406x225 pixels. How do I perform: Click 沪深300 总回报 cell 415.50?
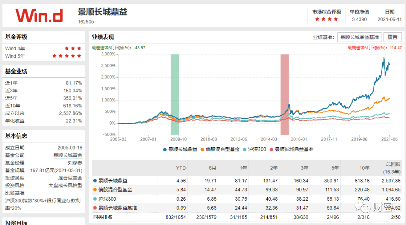393,199
